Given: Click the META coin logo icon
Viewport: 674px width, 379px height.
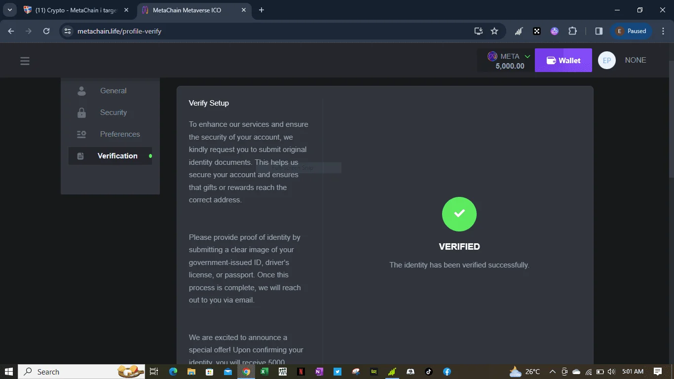Looking at the screenshot, I should [492, 56].
